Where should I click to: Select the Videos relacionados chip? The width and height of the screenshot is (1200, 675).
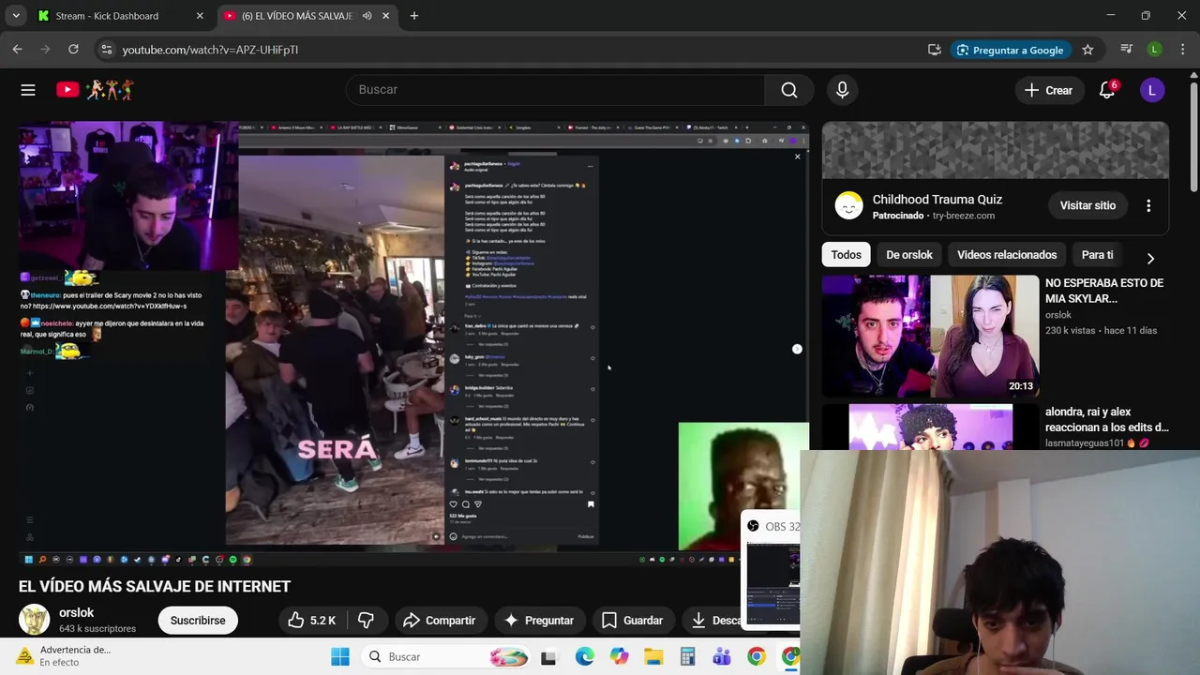1007,255
